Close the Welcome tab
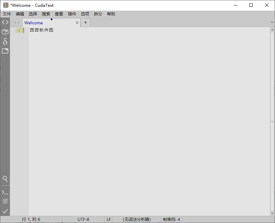 (x=77, y=23)
